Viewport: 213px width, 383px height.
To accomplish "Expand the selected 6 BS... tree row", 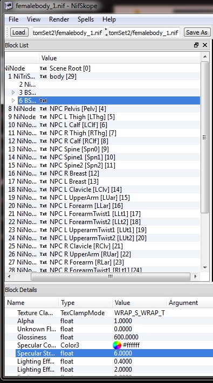I will 13,101.
